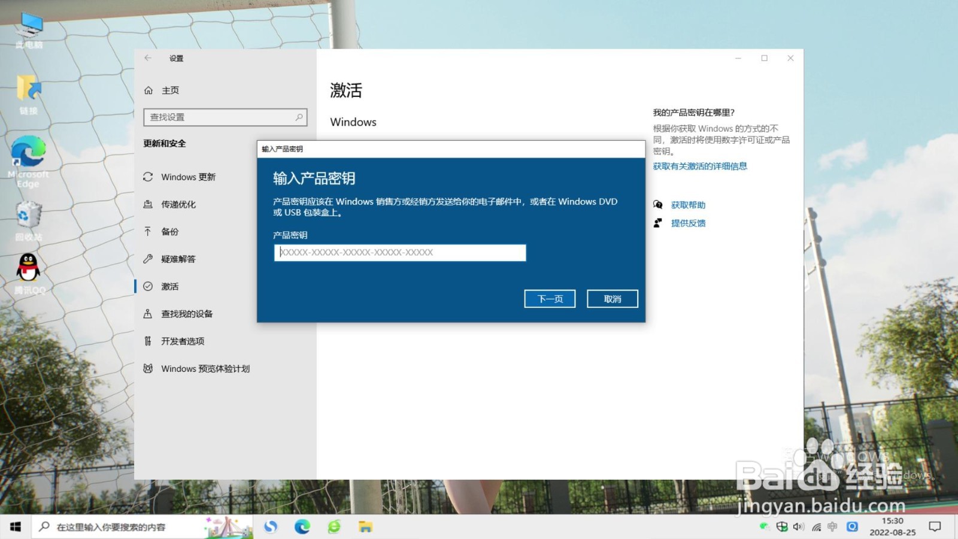Click the WeChat tray icon
The image size is (958, 539).
764,527
